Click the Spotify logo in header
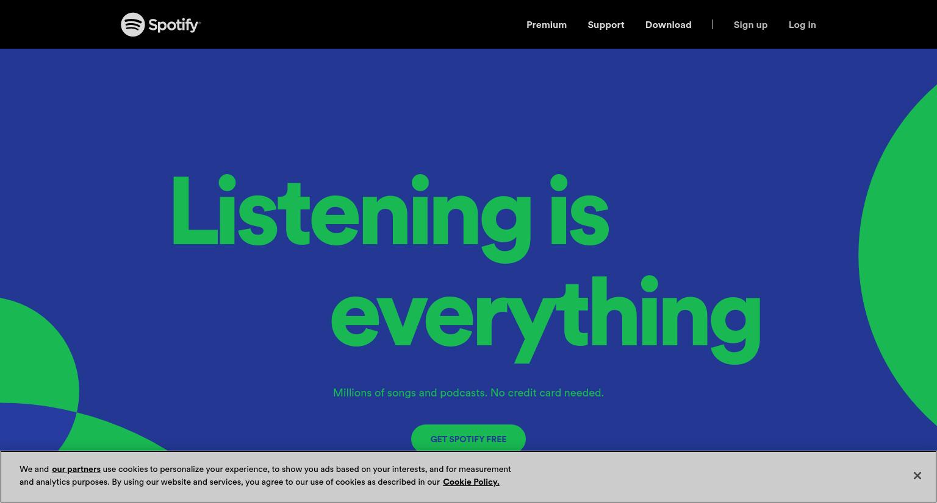937x503 pixels. 160,24
